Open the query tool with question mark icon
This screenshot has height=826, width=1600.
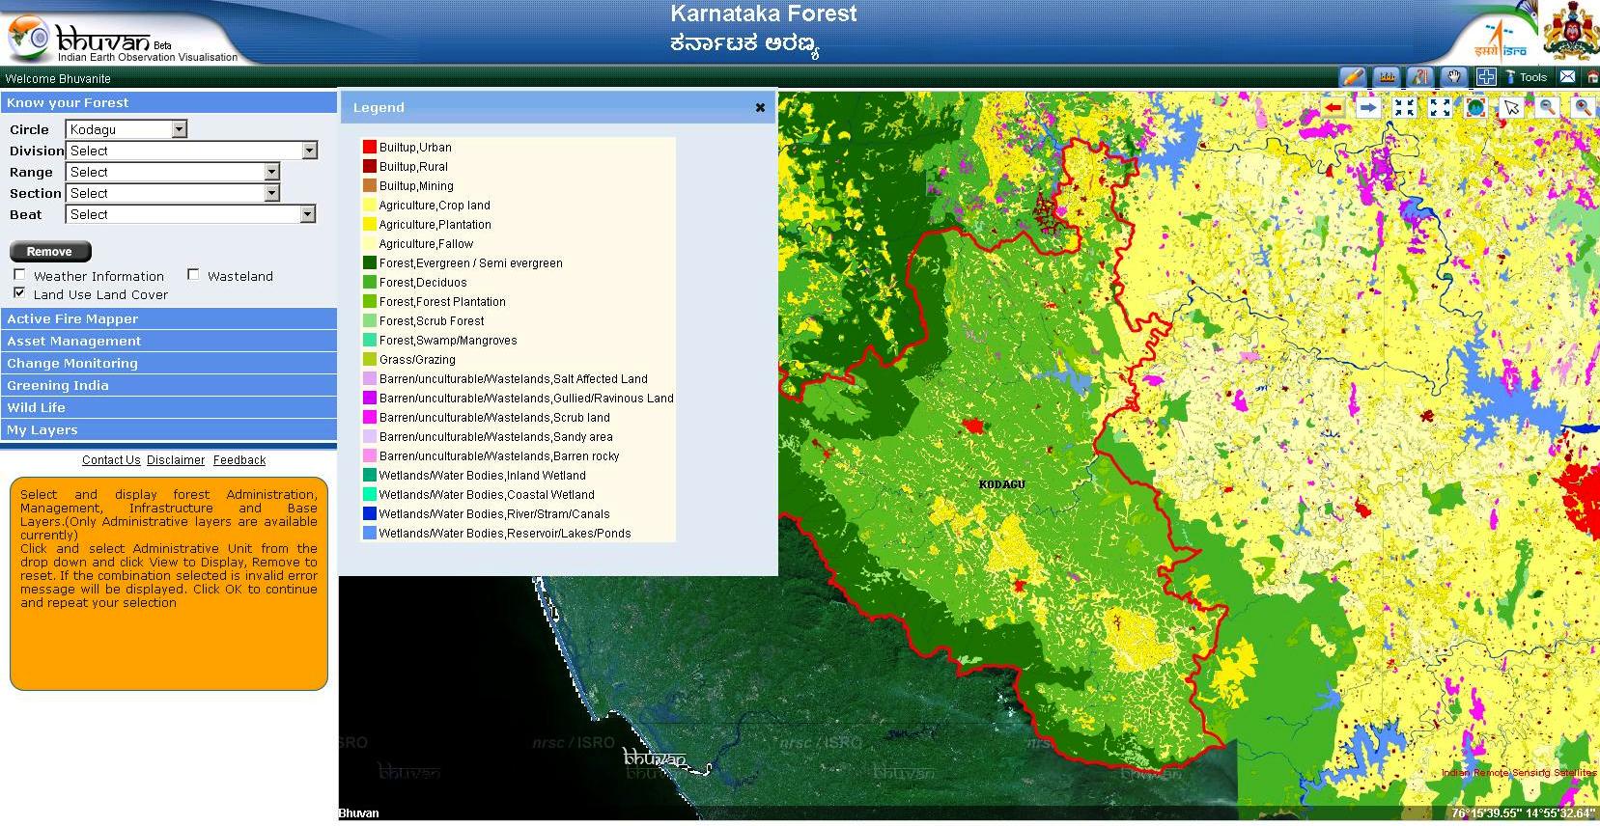click(x=1419, y=77)
